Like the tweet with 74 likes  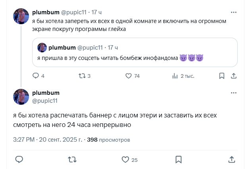coord(128,76)
